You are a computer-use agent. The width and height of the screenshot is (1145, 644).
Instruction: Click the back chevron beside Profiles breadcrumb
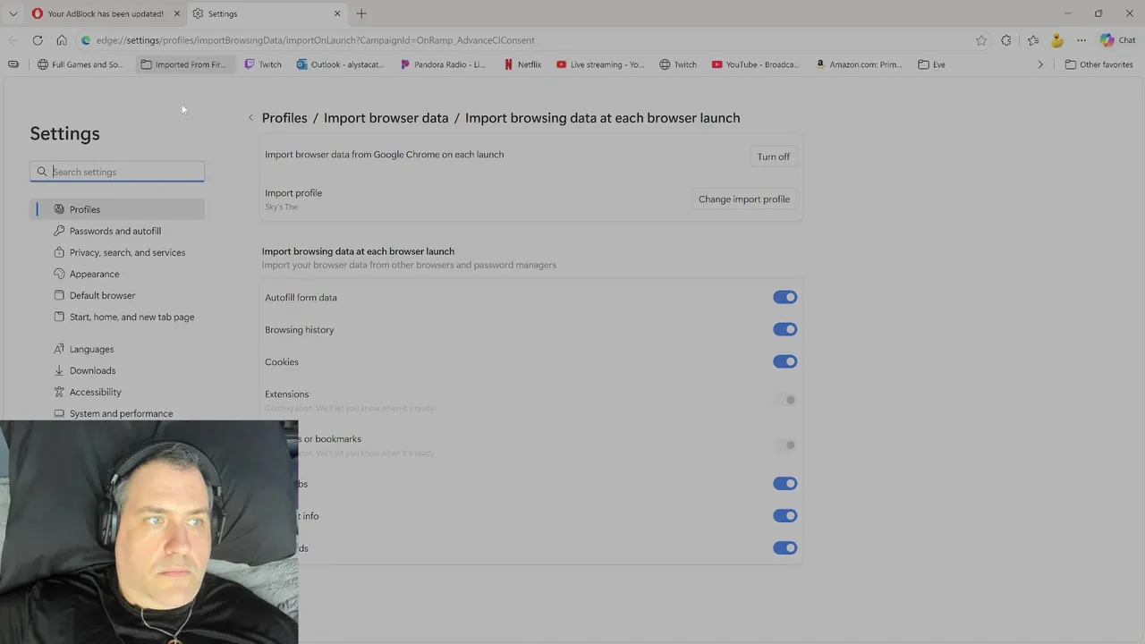250,118
